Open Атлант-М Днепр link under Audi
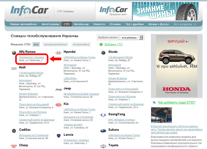 point(28,94)
